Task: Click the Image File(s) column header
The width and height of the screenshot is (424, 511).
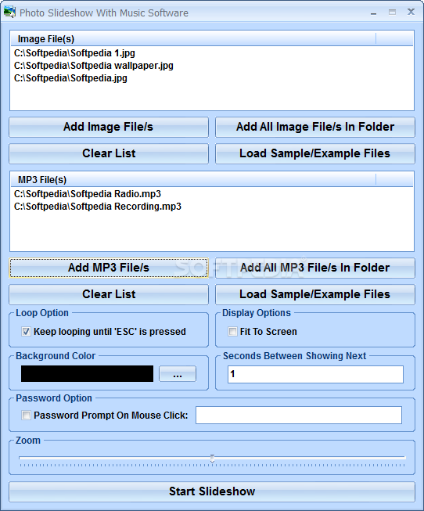Action: point(193,39)
